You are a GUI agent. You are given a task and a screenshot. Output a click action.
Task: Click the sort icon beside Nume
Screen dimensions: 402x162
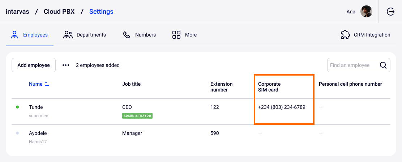point(47,84)
